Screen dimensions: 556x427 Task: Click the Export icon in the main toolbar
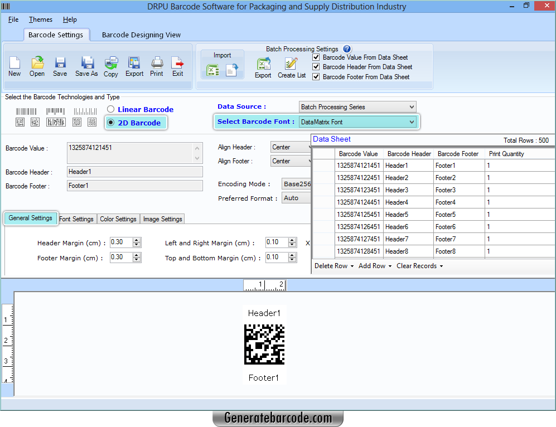134,63
